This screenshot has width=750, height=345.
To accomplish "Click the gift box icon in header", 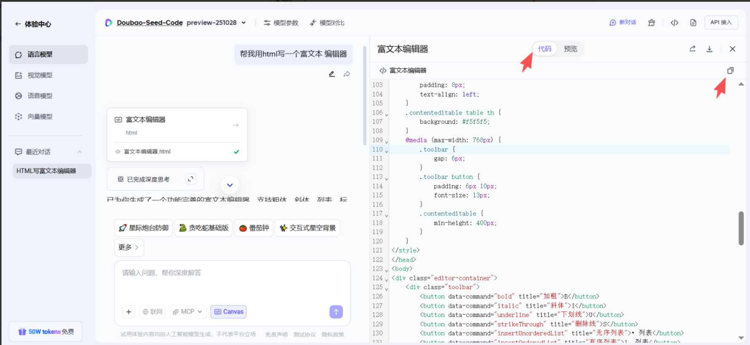I will click(x=651, y=23).
